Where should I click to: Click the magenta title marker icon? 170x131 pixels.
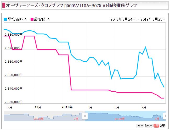pyautogui.click(x=4, y=6)
